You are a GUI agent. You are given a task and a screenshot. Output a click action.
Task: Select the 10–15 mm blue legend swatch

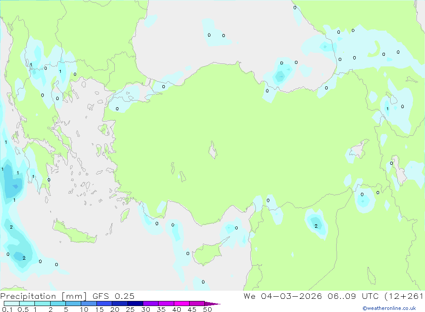tap(89, 303)
